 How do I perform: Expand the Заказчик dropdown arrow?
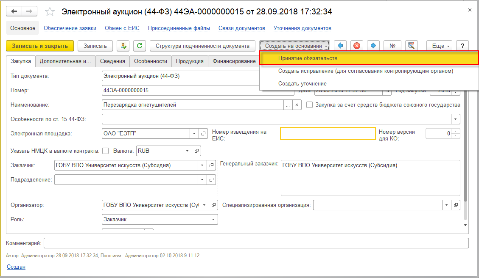pyautogui.click(x=202, y=165)
